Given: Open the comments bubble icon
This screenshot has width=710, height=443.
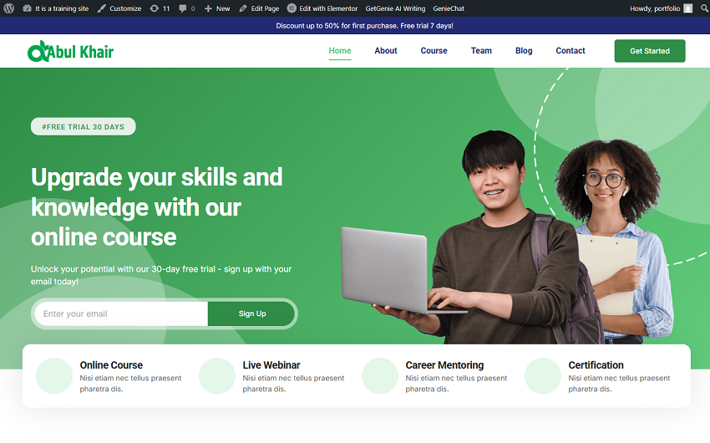Looking at the screenshot, I should (x=186, y=8).
